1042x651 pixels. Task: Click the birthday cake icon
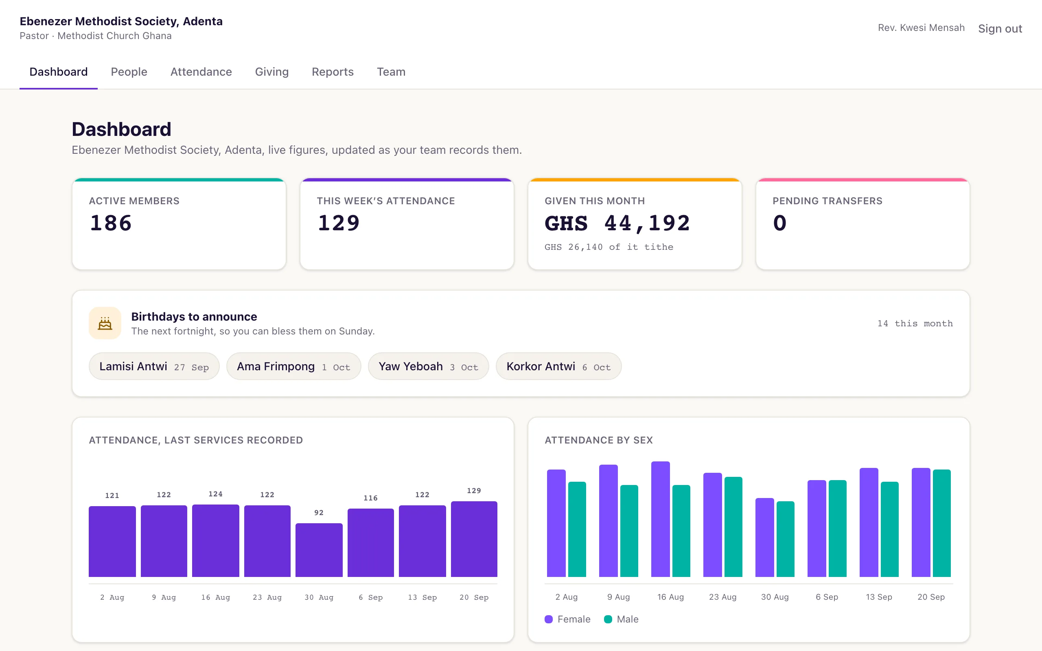[x=105, y=323]
